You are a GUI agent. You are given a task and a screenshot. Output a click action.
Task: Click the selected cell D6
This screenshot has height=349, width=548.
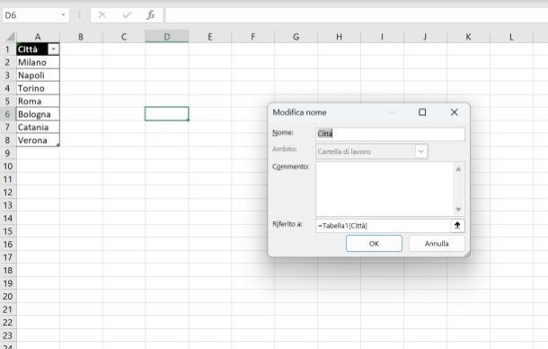point(167,113)
